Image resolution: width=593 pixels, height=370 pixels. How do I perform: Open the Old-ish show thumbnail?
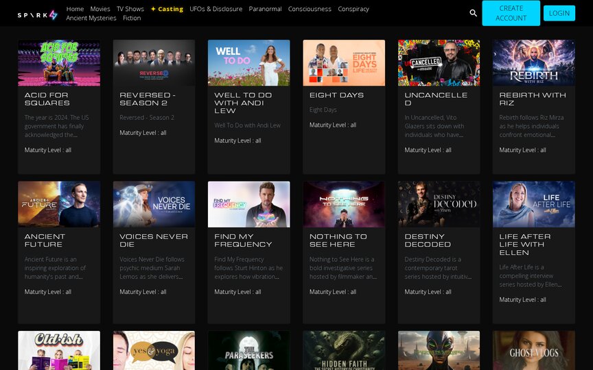click(59, 350)
